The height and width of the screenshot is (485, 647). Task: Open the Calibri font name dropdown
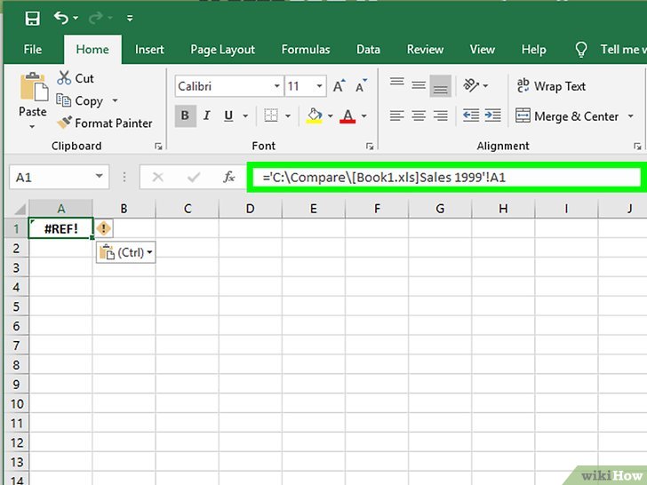click(x=275, y=86)
